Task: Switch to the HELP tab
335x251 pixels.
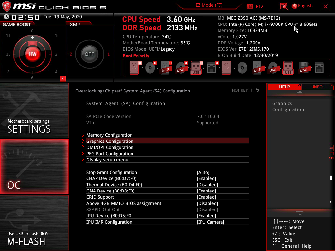Action: [x=284, y=87]
